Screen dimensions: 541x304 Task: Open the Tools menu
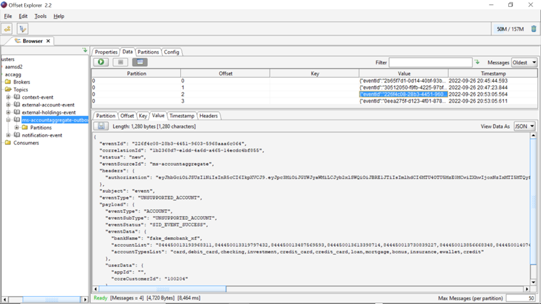click(x=40, y=16)
